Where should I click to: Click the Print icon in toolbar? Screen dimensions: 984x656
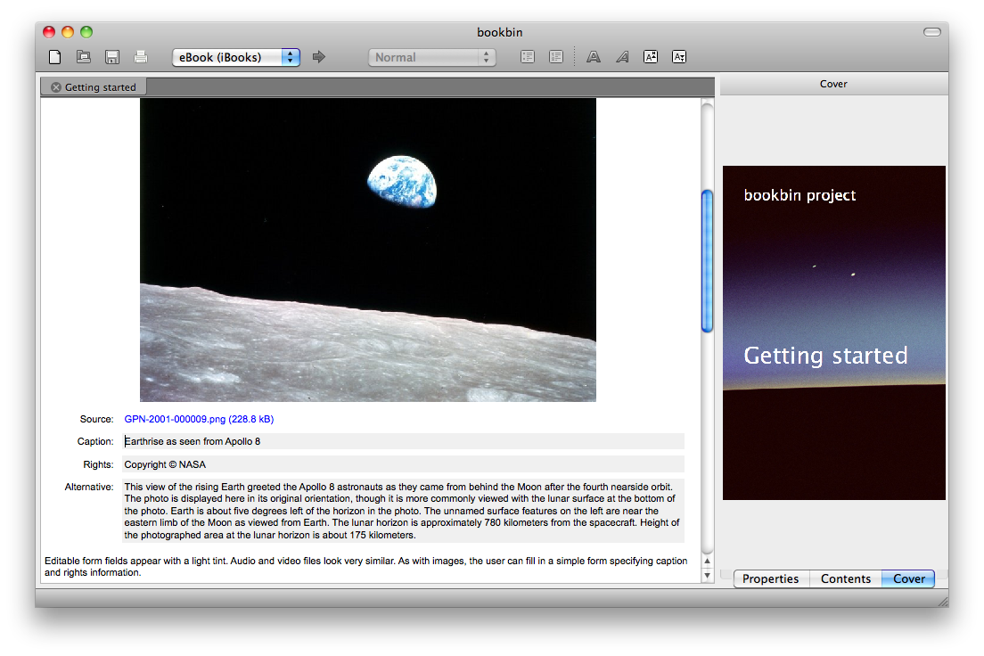[141, 57]
